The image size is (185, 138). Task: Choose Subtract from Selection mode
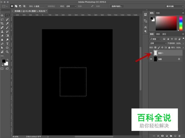point(20,6)
